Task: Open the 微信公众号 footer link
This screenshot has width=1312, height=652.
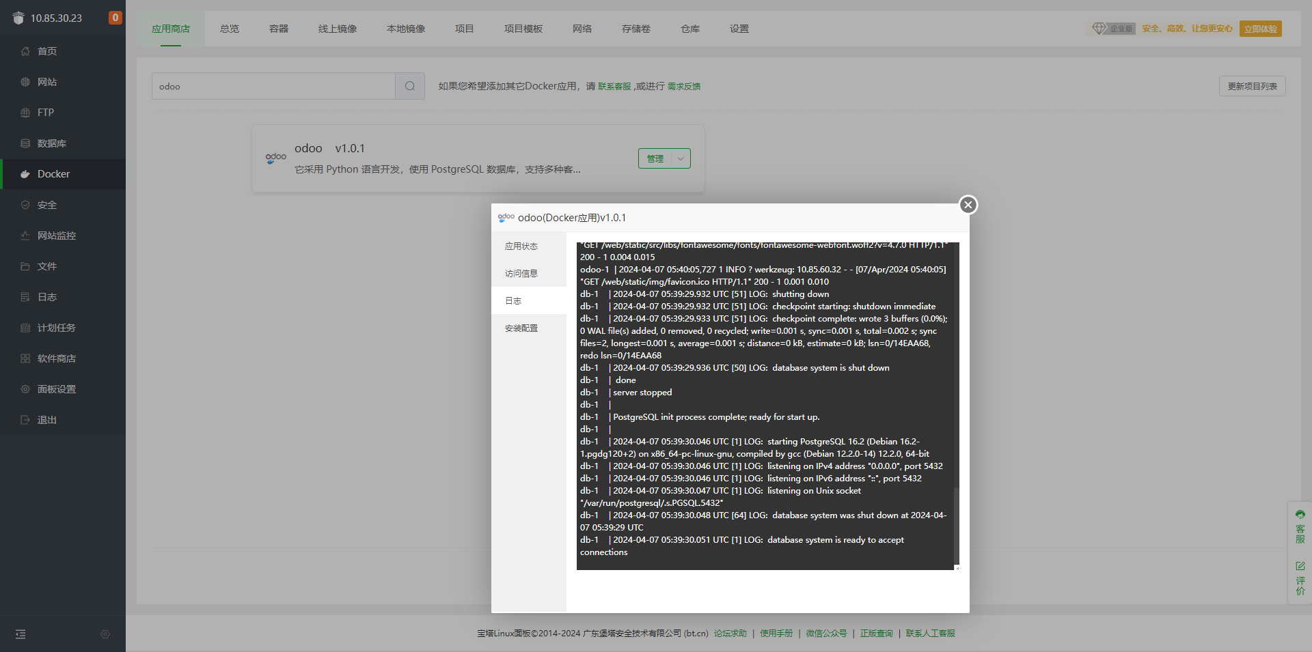Action: (826, 634)
